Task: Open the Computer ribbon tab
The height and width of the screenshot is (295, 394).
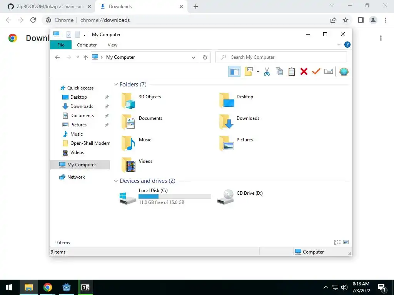Action: pyautogui.click(x=87, y=45)
